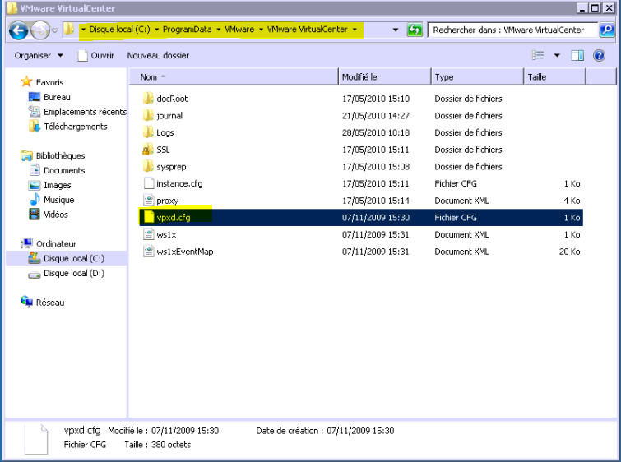Open Téléchargements in Favoris

point(75,127)
